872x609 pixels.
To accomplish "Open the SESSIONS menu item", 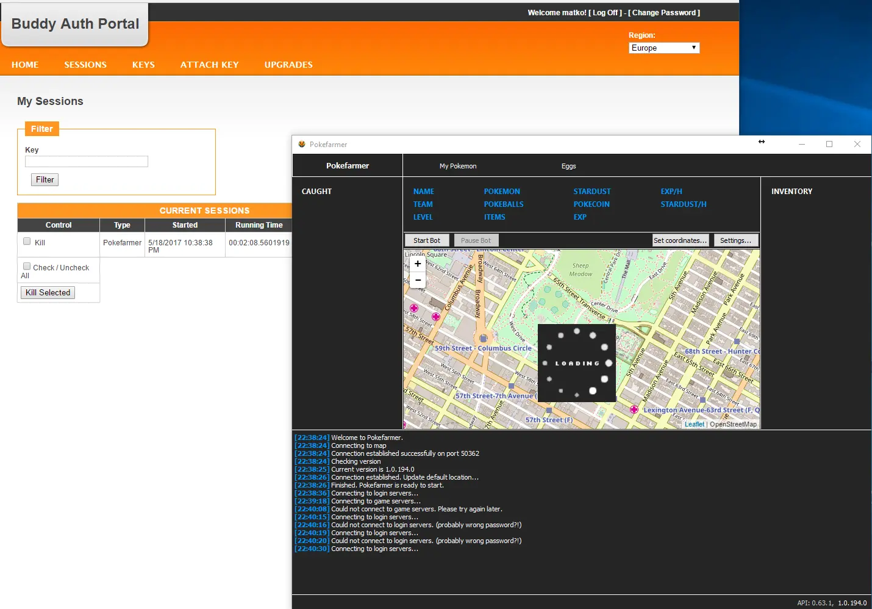I will [x=85, y=65].
